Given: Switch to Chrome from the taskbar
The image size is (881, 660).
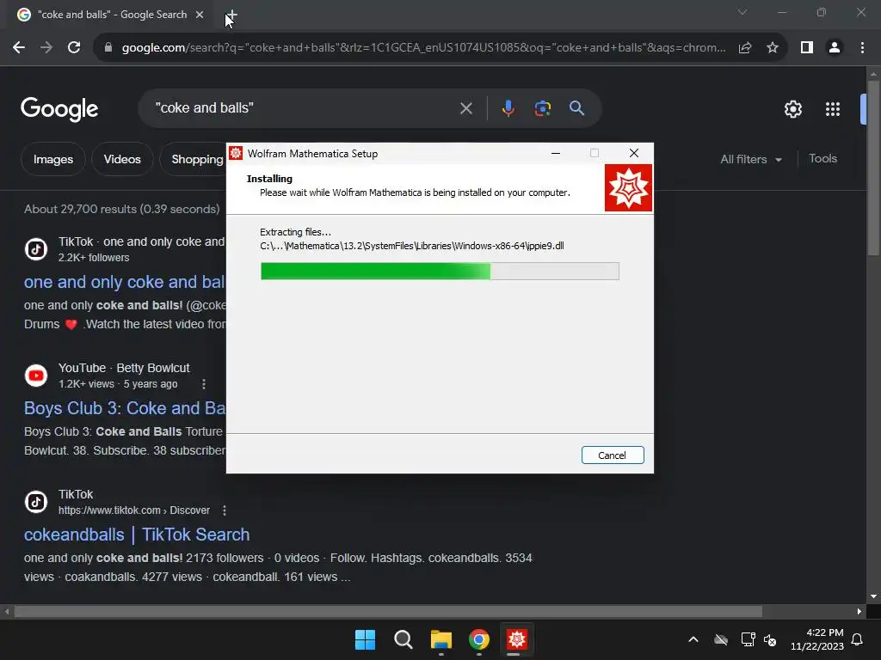Looking at the screenshot, I should 478,639.
